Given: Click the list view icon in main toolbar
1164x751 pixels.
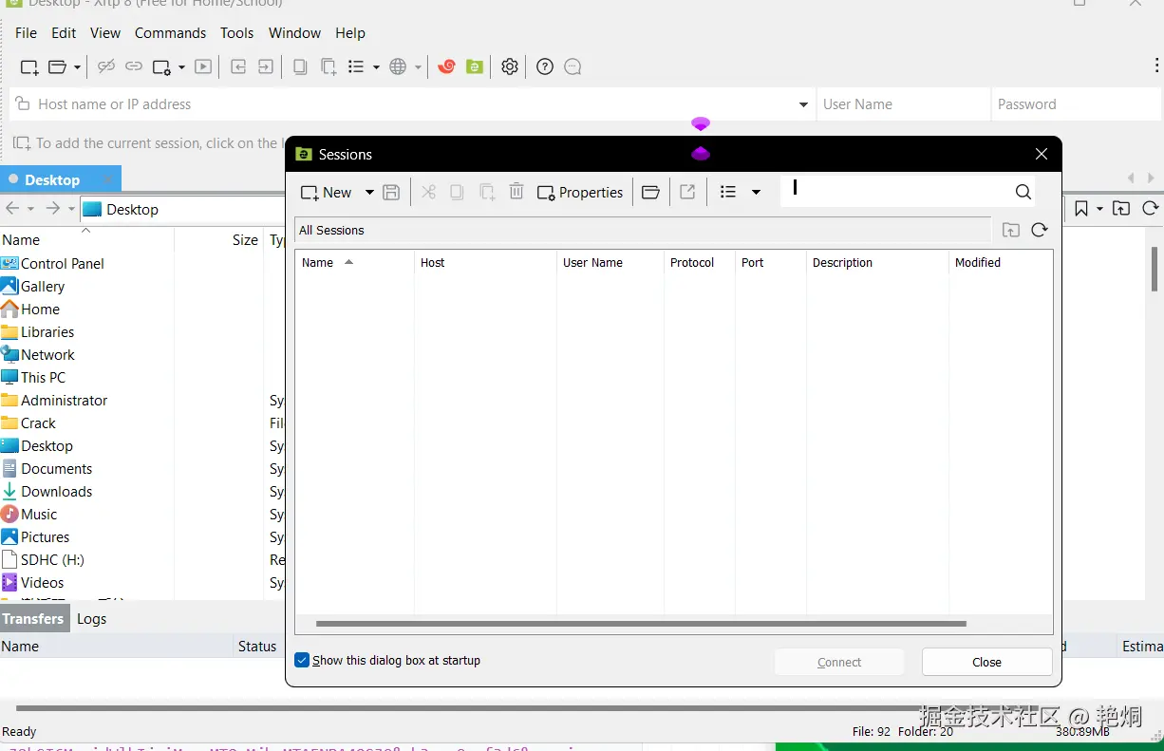Looking at the screenshot, I should pyautogui.click(x=356, y=66).
